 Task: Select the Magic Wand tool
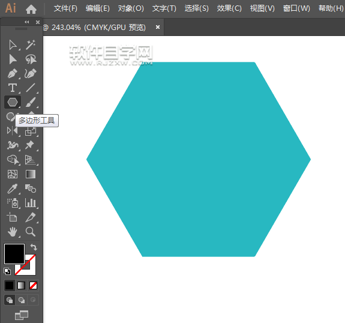coord(31,45)
